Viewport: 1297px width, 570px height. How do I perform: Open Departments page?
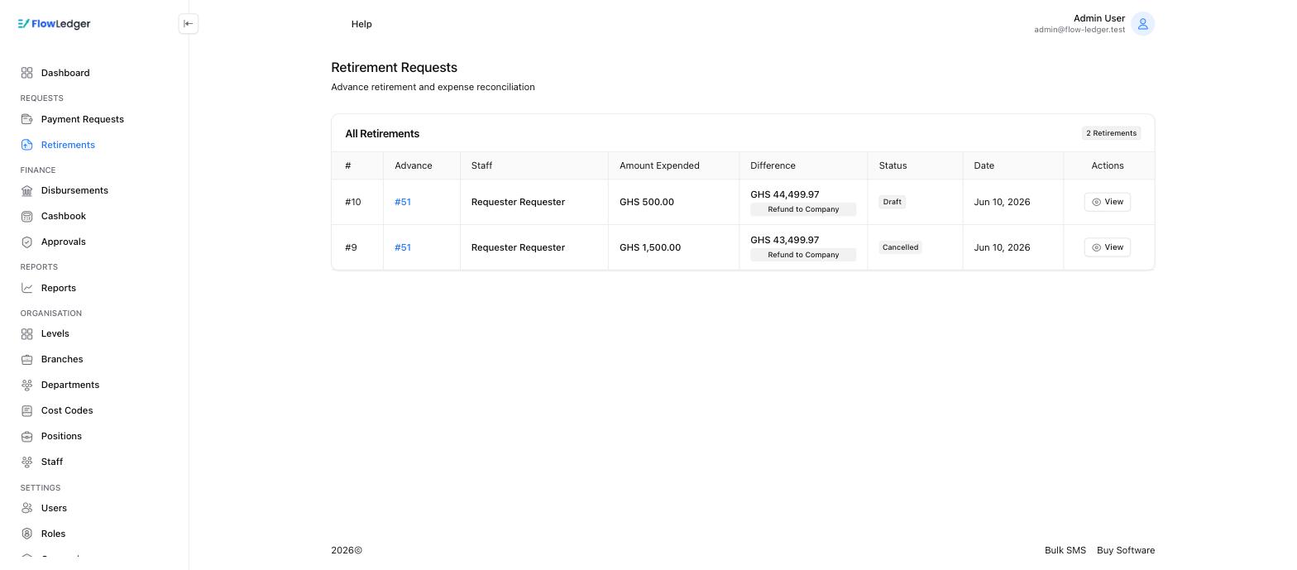[70, 385]
